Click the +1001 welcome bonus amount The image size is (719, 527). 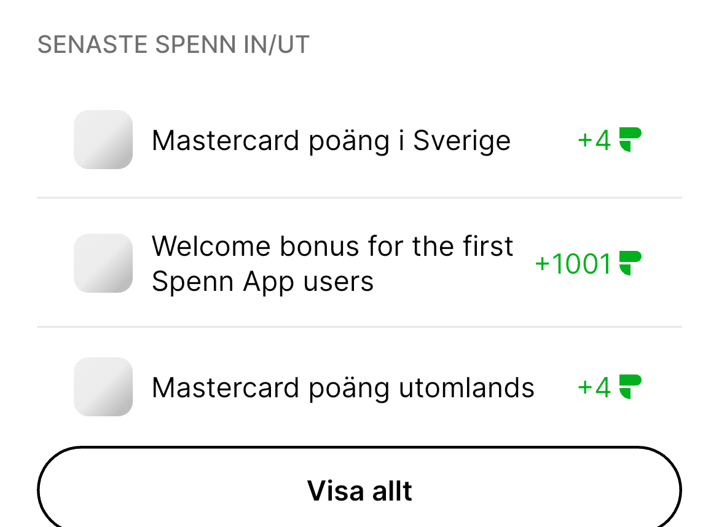pos(573,264)
